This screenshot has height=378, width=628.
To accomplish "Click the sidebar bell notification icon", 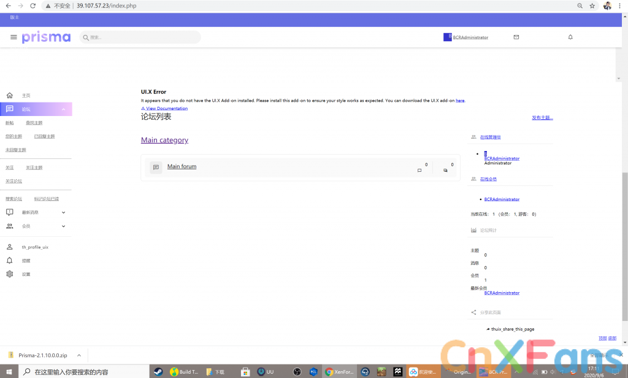I will click(x=10, y=261).
